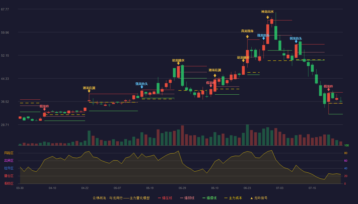Click the 07-03 date label

280,188
